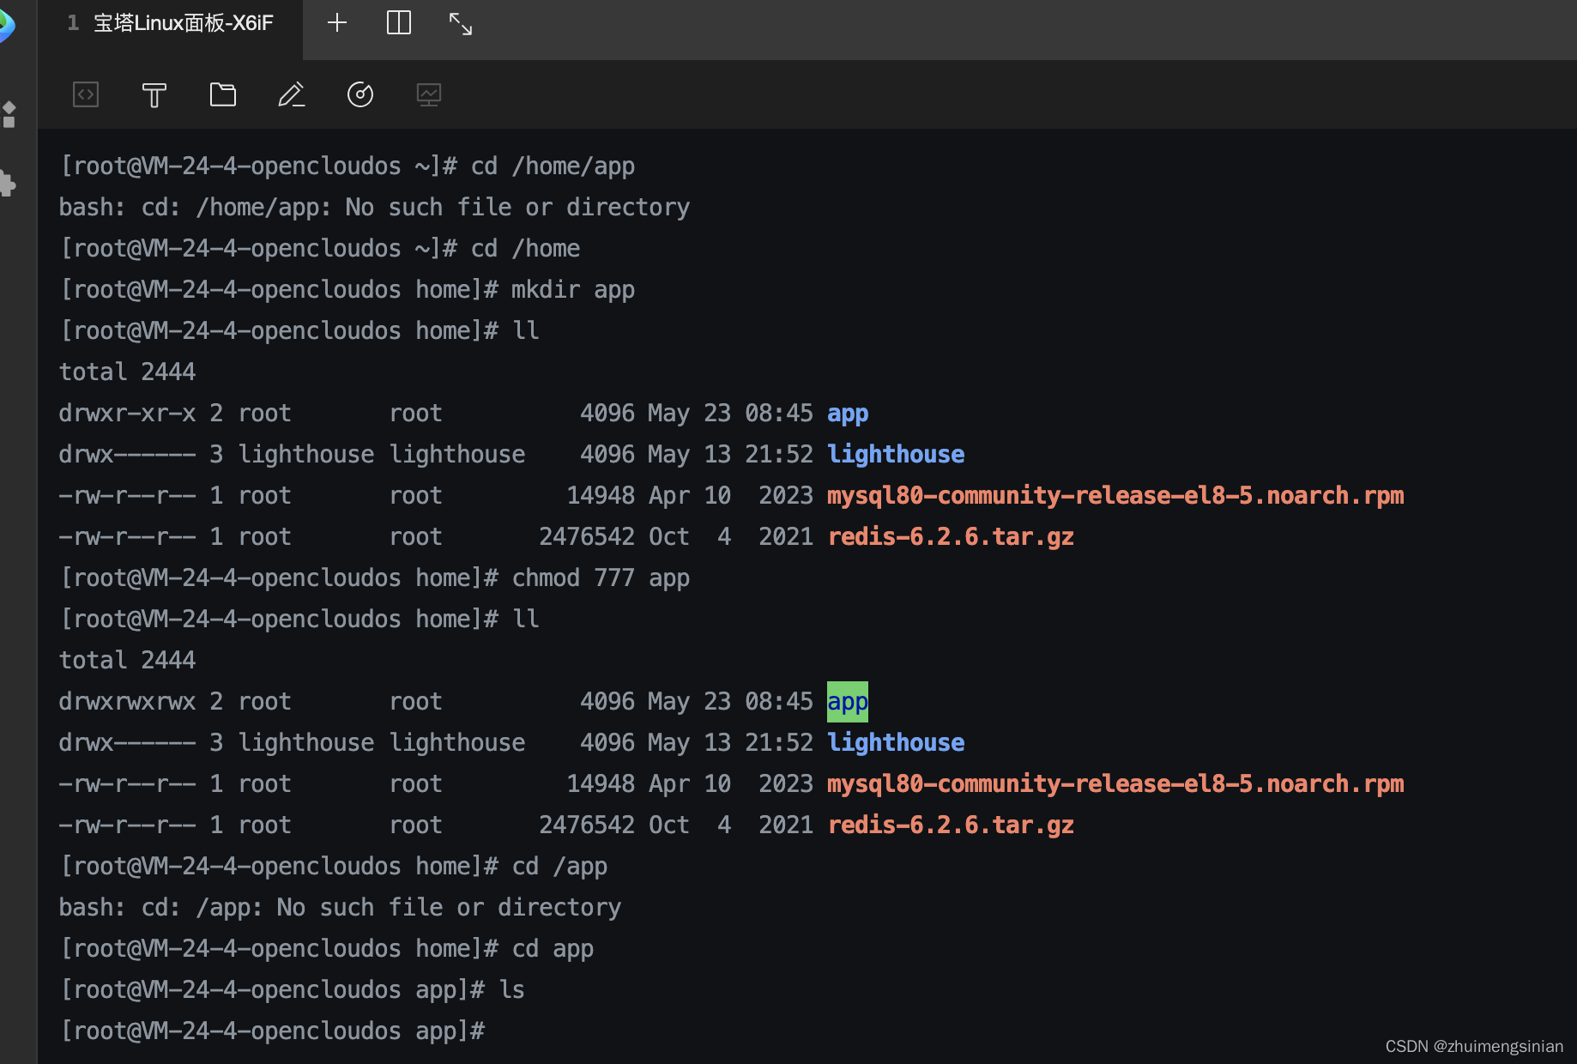Click the 'ls' command line in the app directory
1577x1064 pixels.
click(x=292, y=989)
